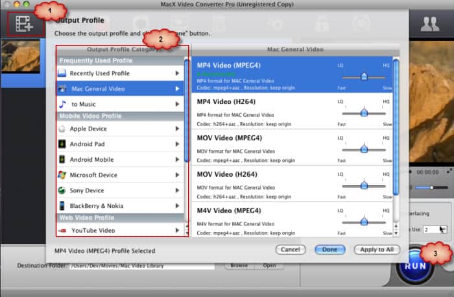Expand BlackBerry & Nokia submenu arrow
The height and width of the screenshot is (297, 454).
[x=177, y=205]
